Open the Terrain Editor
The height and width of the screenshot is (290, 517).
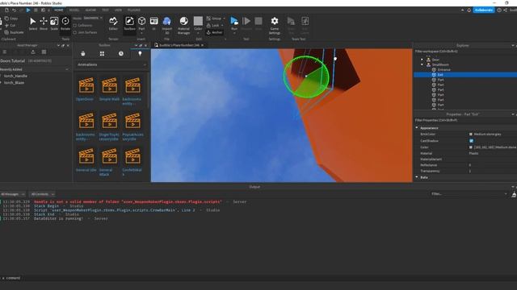[x=113, y=23]
